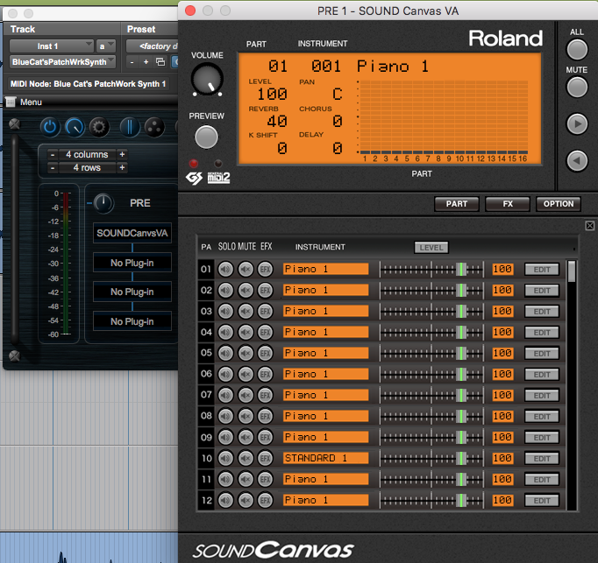Solo part 05

[225, 353]
